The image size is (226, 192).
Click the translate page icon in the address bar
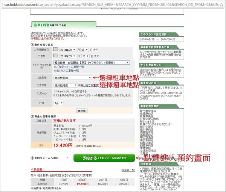(x=217, y=5)
